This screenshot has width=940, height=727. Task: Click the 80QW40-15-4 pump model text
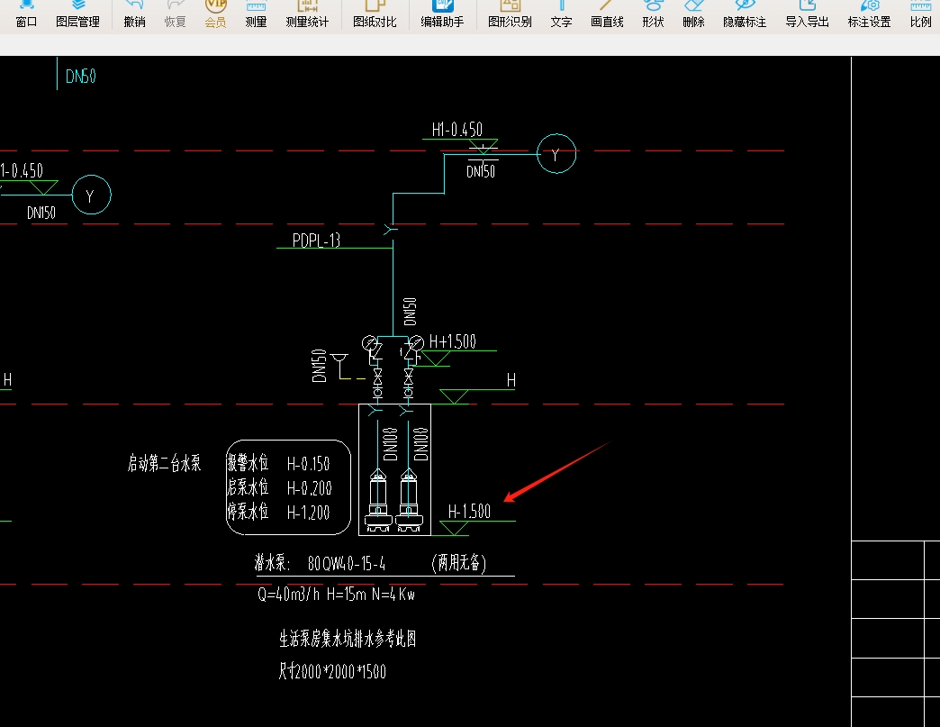tap(347, 564)
